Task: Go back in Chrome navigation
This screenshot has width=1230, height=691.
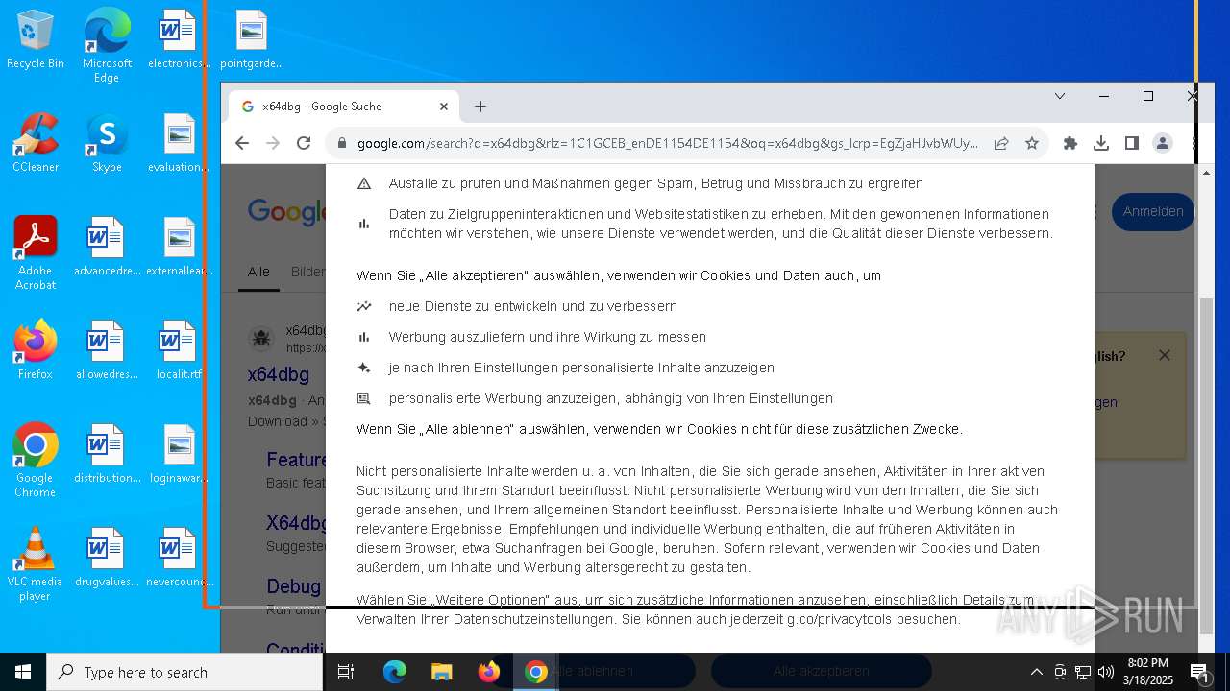Action: coord(242,143)
